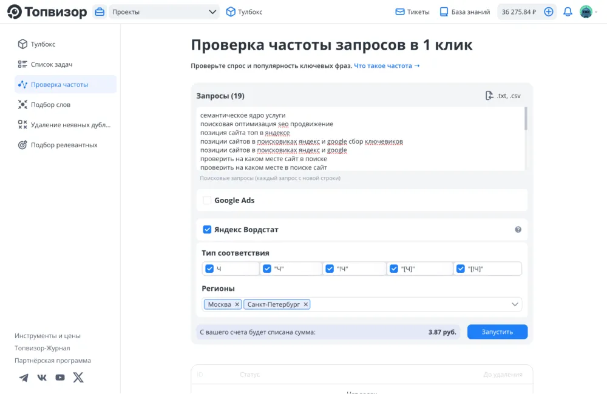Open Удаление неявных дублей in the sidebar
Screen dimensions: 607x394
[66, 124]
